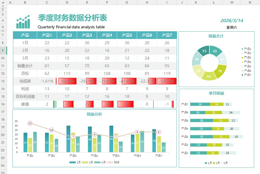Click 产品3 legend entry in donut chart
Screen dimensions: 260x174
point(246,58)
